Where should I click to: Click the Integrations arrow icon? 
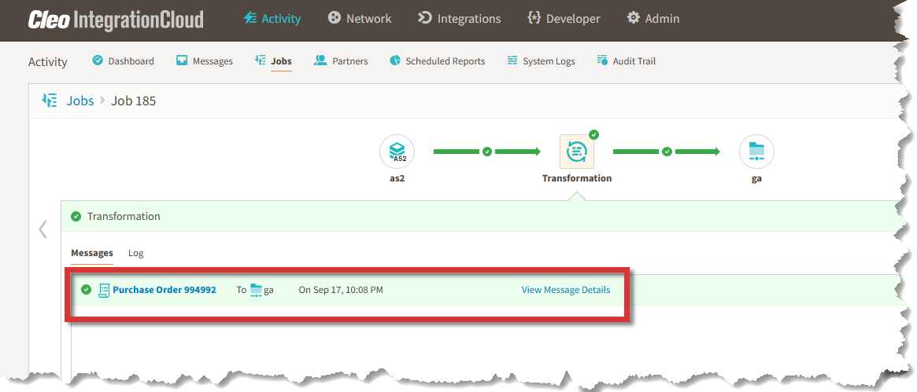click(x=424, y=18)
